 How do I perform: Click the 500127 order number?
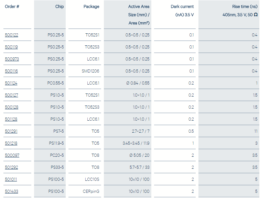tap(11, 95)
